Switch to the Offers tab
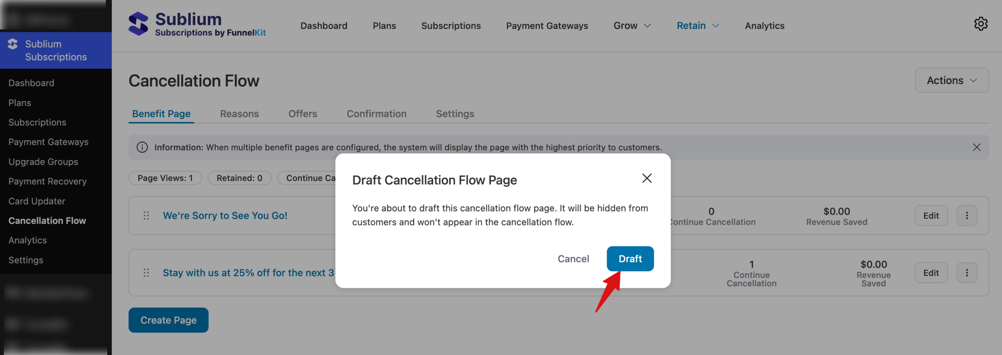1002x355 pixels. pos(303,114)
